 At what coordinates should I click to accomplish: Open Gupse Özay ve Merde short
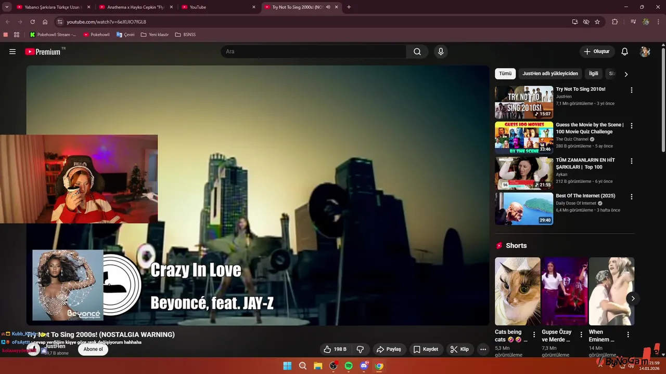click(565, 291)
